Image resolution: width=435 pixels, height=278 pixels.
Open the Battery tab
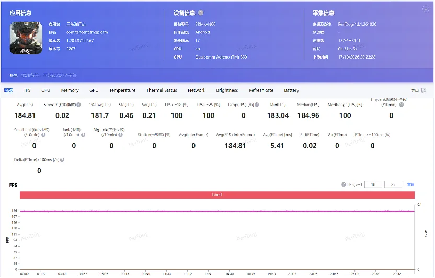[x=292, y=90]
